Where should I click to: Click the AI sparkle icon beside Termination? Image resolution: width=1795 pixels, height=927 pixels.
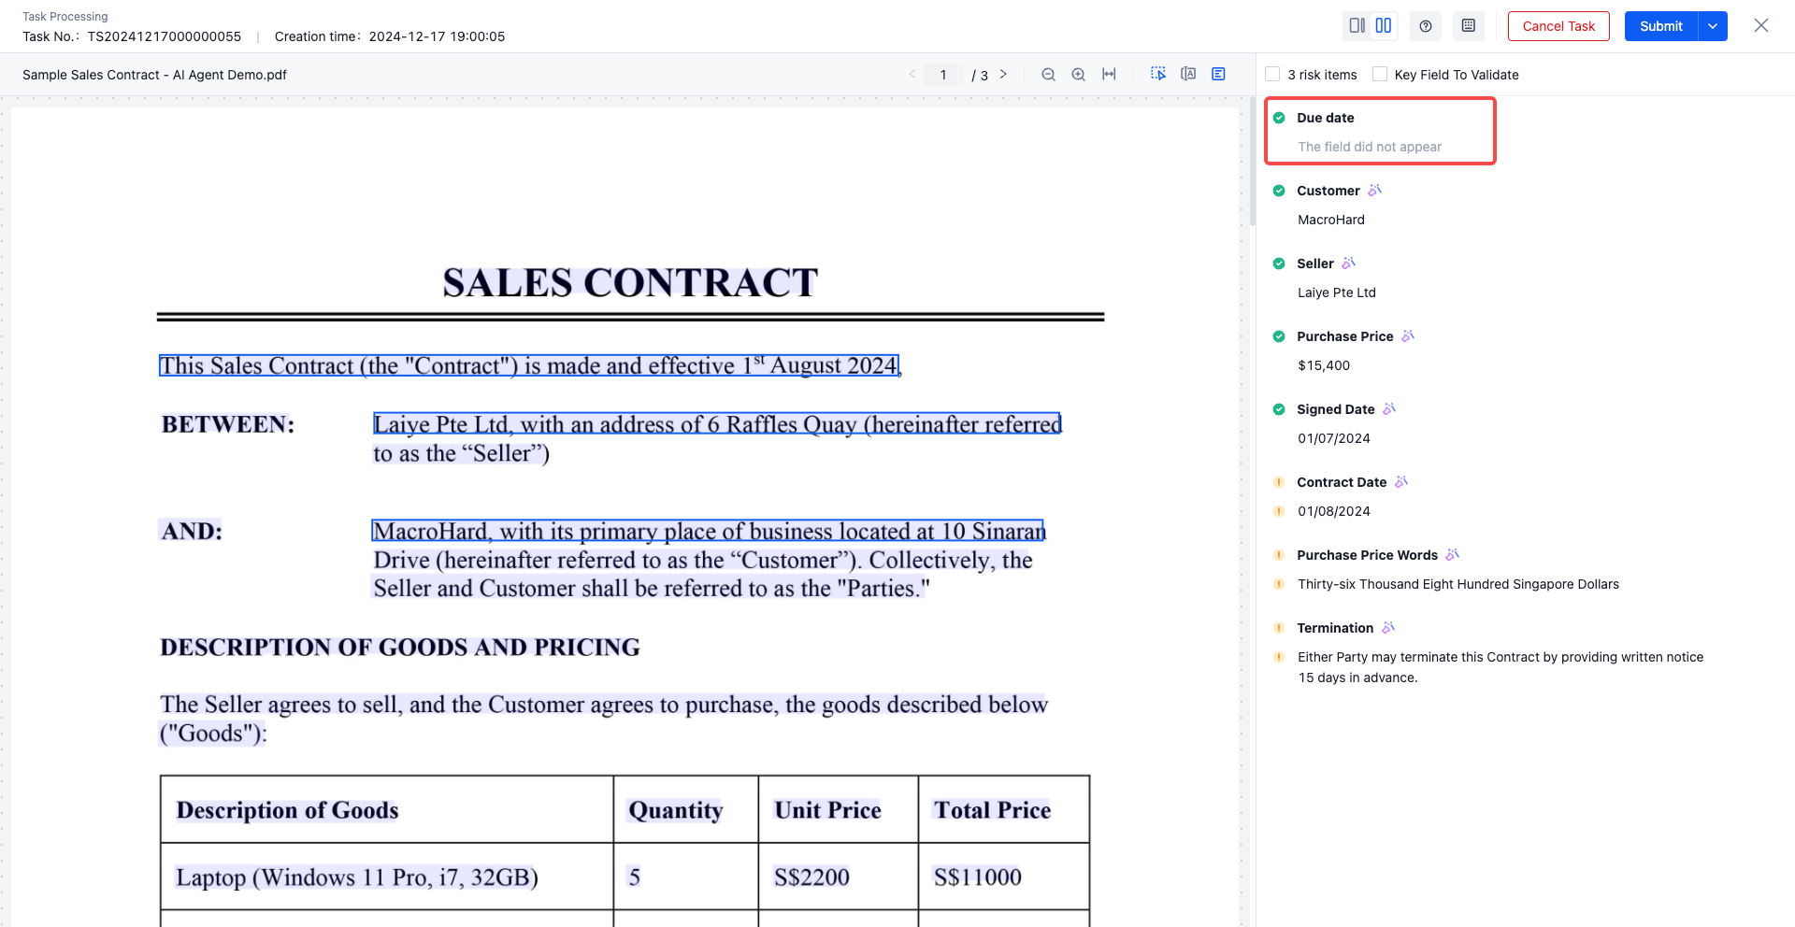1388,627
